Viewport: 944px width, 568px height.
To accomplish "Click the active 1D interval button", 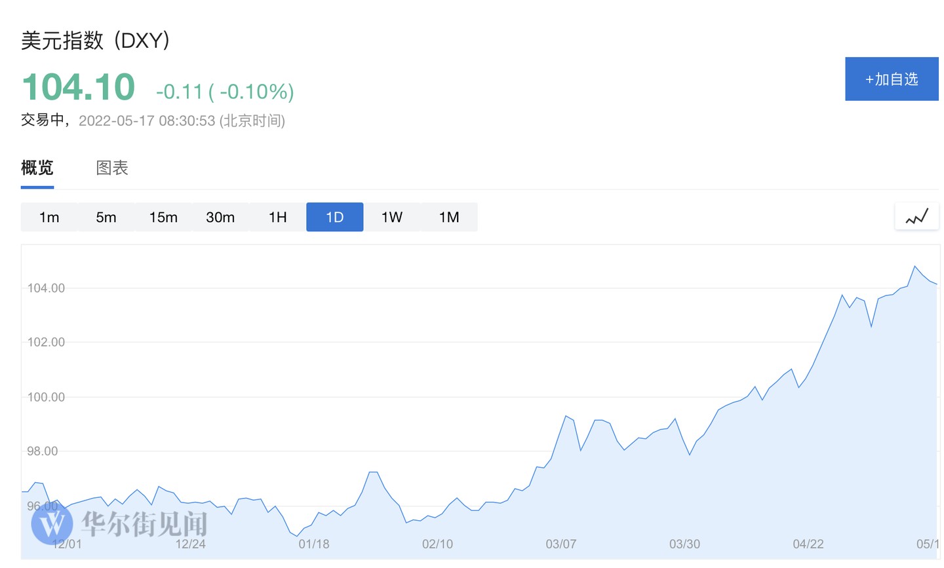I will pos(334,218).
